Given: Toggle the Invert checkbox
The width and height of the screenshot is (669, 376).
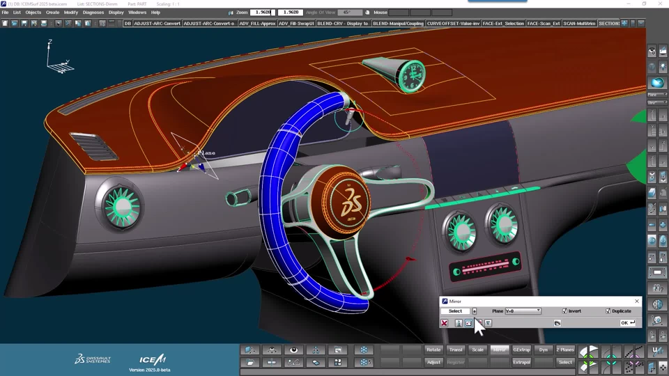Looking at the screenshot, I should [x=564, y=311].
